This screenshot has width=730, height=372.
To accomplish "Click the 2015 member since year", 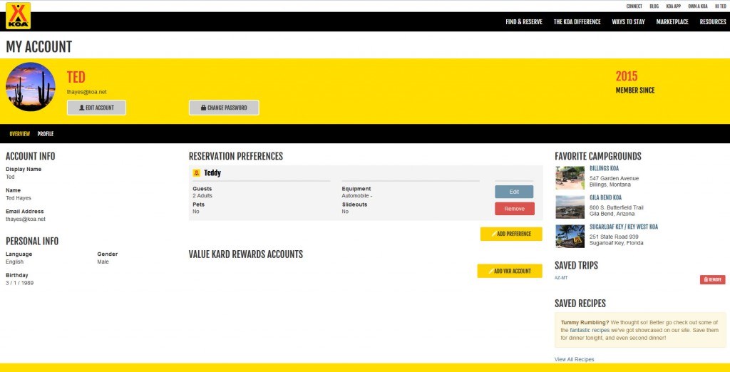I will (x=626, y=76).
